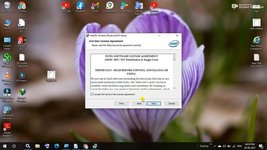Select the VE Project 1.fsthumb file icon
267x150 pixels.
pos(22,60)
